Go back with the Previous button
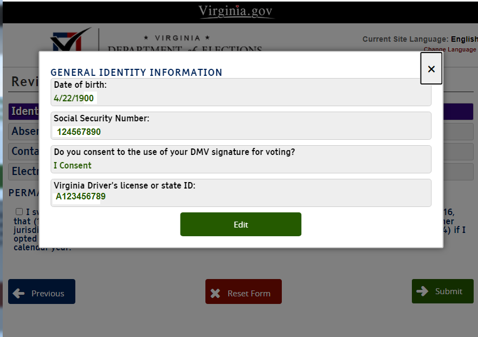Image resolution: width=478 pixels, height=337 pixels. (x=42, y=292)
